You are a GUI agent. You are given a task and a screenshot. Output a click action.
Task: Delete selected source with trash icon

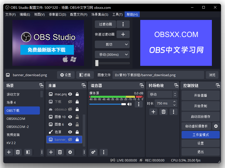click(x=60, y=152)
